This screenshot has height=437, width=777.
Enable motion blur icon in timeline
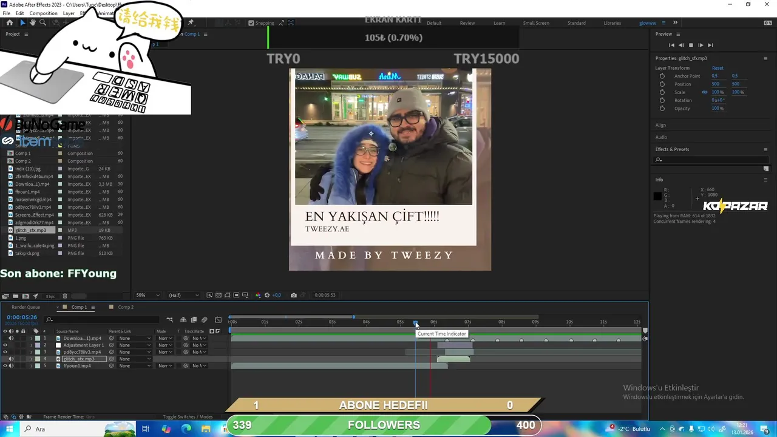(x=204, y=320)
